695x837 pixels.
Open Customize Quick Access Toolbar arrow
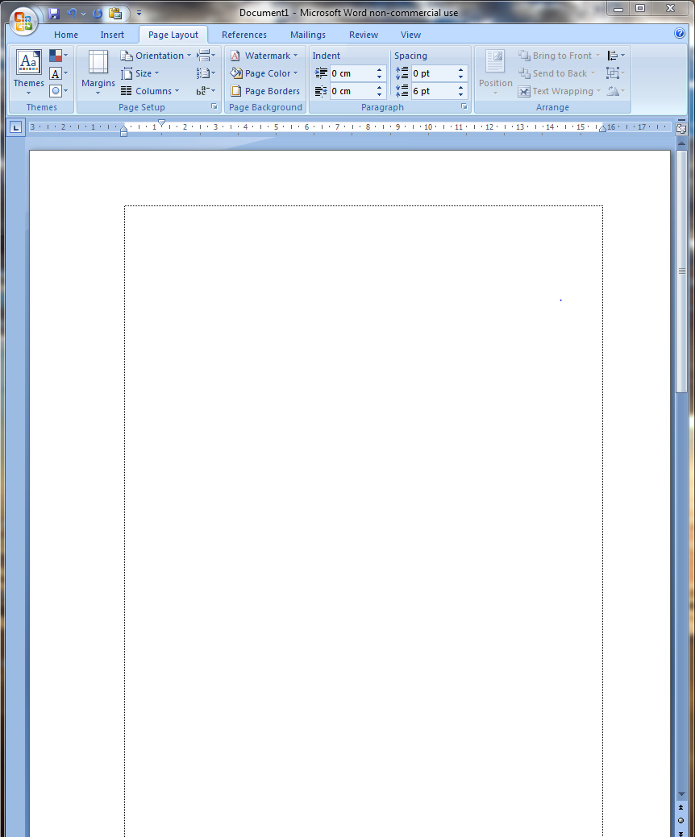pyautogui.click(x=139, y=14)
